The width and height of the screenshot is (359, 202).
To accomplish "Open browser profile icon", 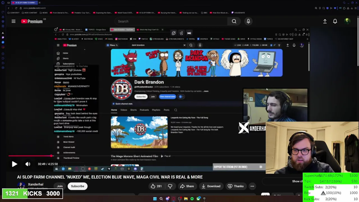I will (x=348, y=8).
